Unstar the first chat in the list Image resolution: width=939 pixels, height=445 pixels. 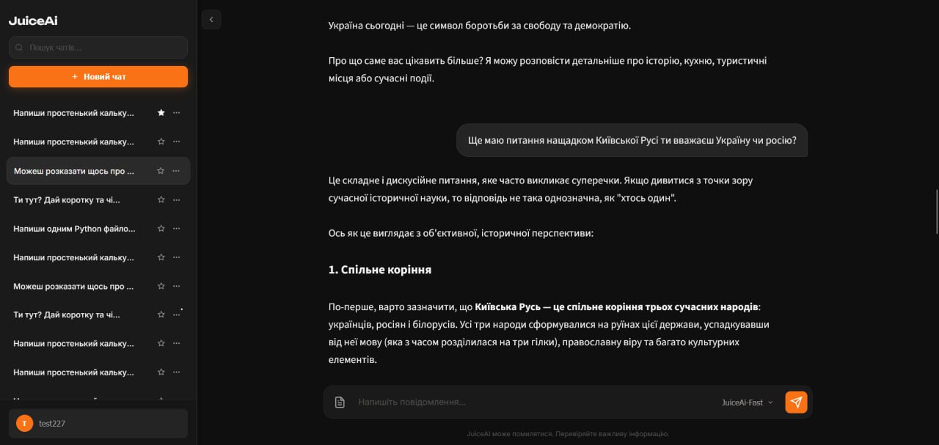161,113
